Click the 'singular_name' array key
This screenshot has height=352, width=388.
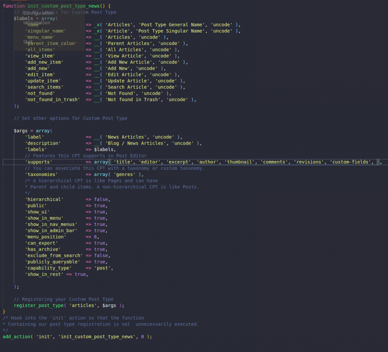[45, 31]
